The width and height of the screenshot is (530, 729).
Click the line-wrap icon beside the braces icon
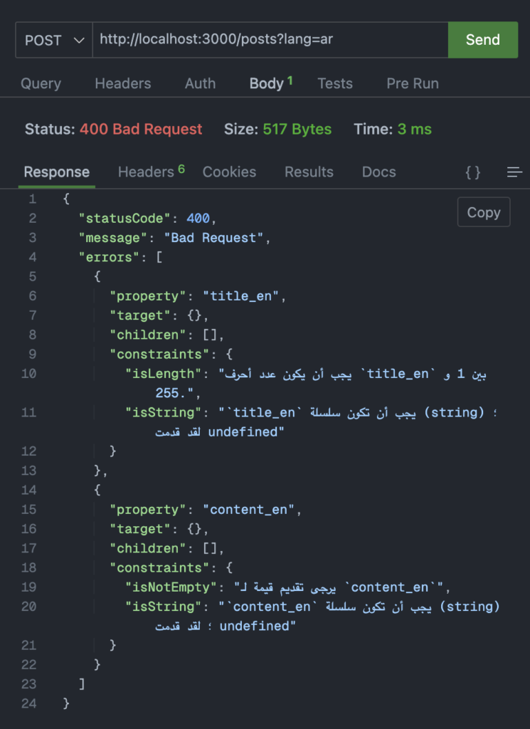[x=514, y=172]
